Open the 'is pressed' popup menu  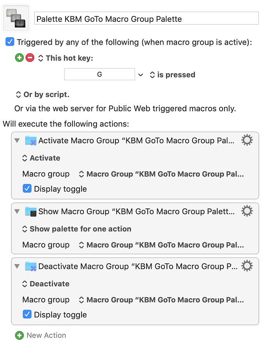173,75
